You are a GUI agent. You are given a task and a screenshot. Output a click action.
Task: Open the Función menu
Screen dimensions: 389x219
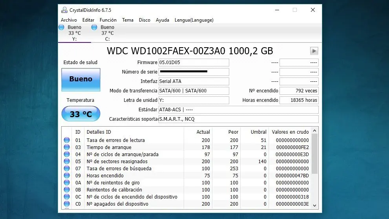(x=108, y=20)
